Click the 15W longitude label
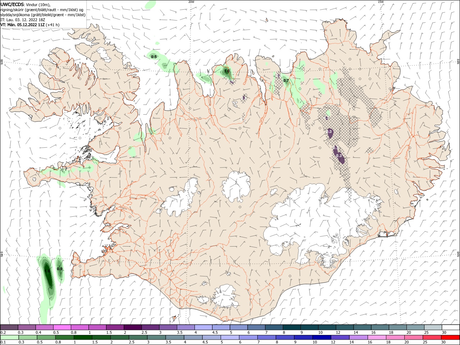Image resolution: width=460 pixels, height=345 pixels. 381,2
